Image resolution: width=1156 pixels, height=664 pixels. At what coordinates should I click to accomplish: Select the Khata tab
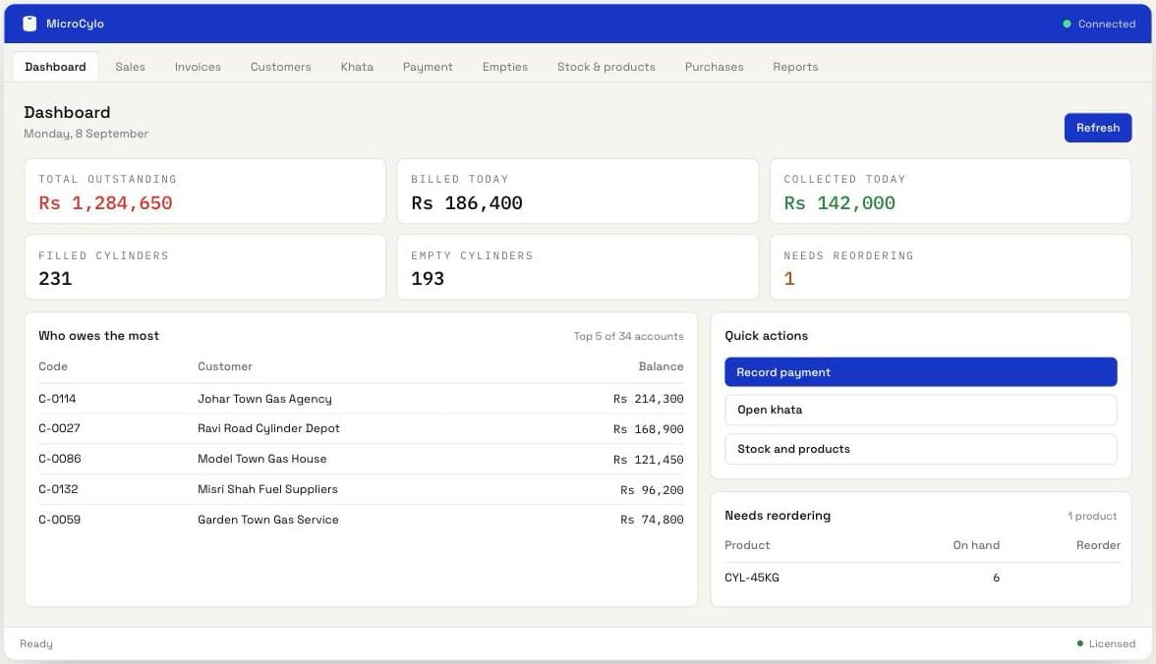tap(357, 67)
